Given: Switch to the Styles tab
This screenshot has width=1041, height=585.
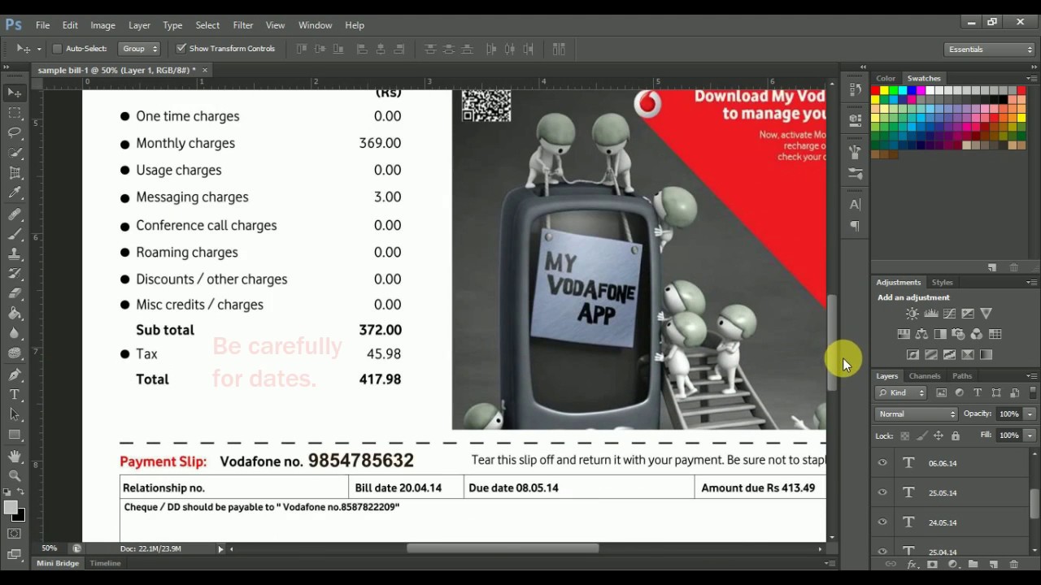Looking at the screenshot, I should pos(942,282).
